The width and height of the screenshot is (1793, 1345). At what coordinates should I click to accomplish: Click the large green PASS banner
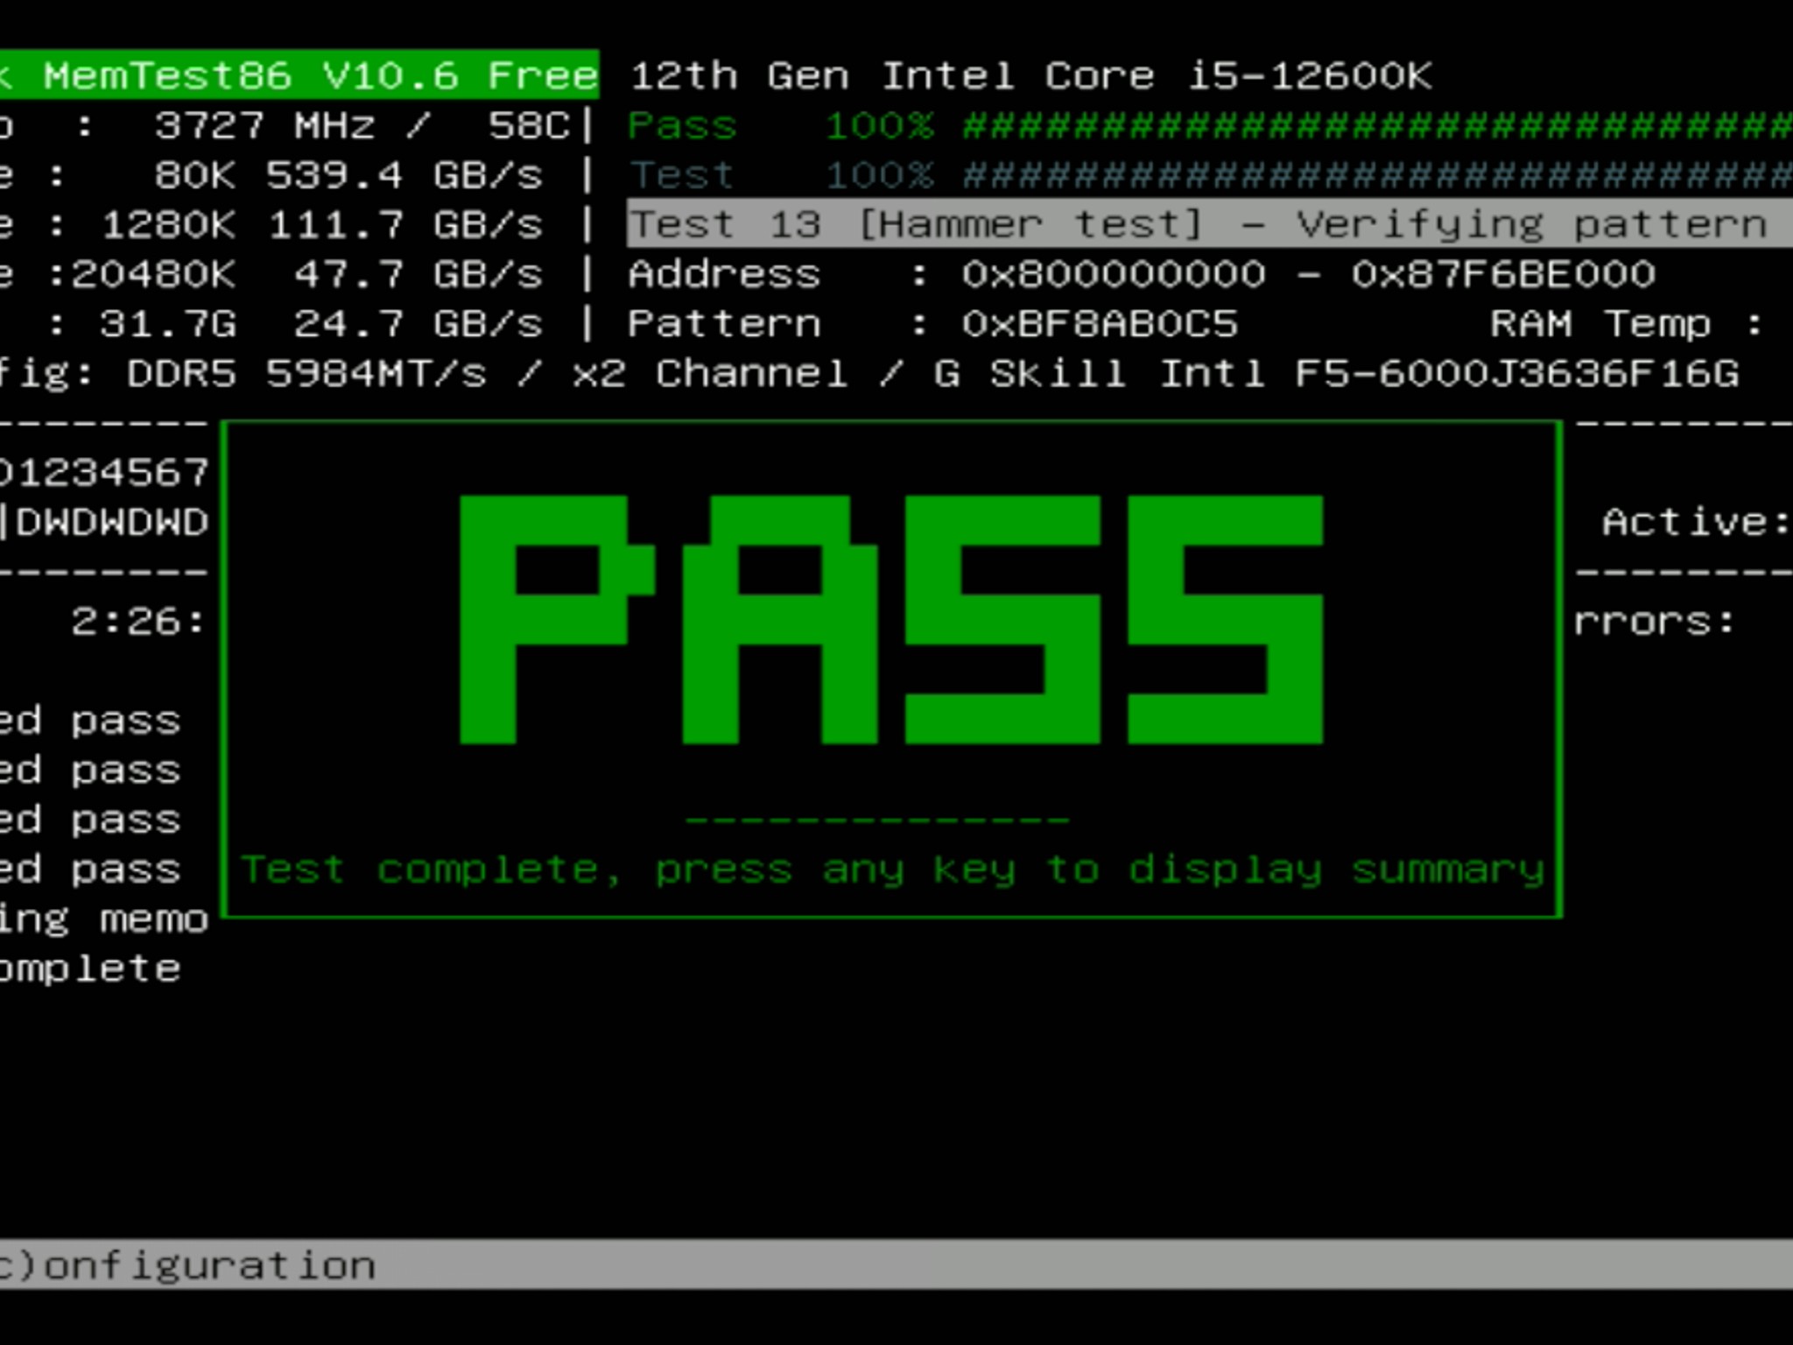pyautogui.click(x=891, y=619)
